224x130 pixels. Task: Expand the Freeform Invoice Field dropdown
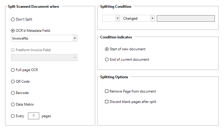(74, 58)
